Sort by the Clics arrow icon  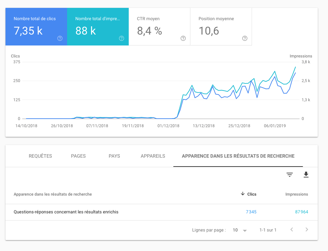[x=243, y=194]
